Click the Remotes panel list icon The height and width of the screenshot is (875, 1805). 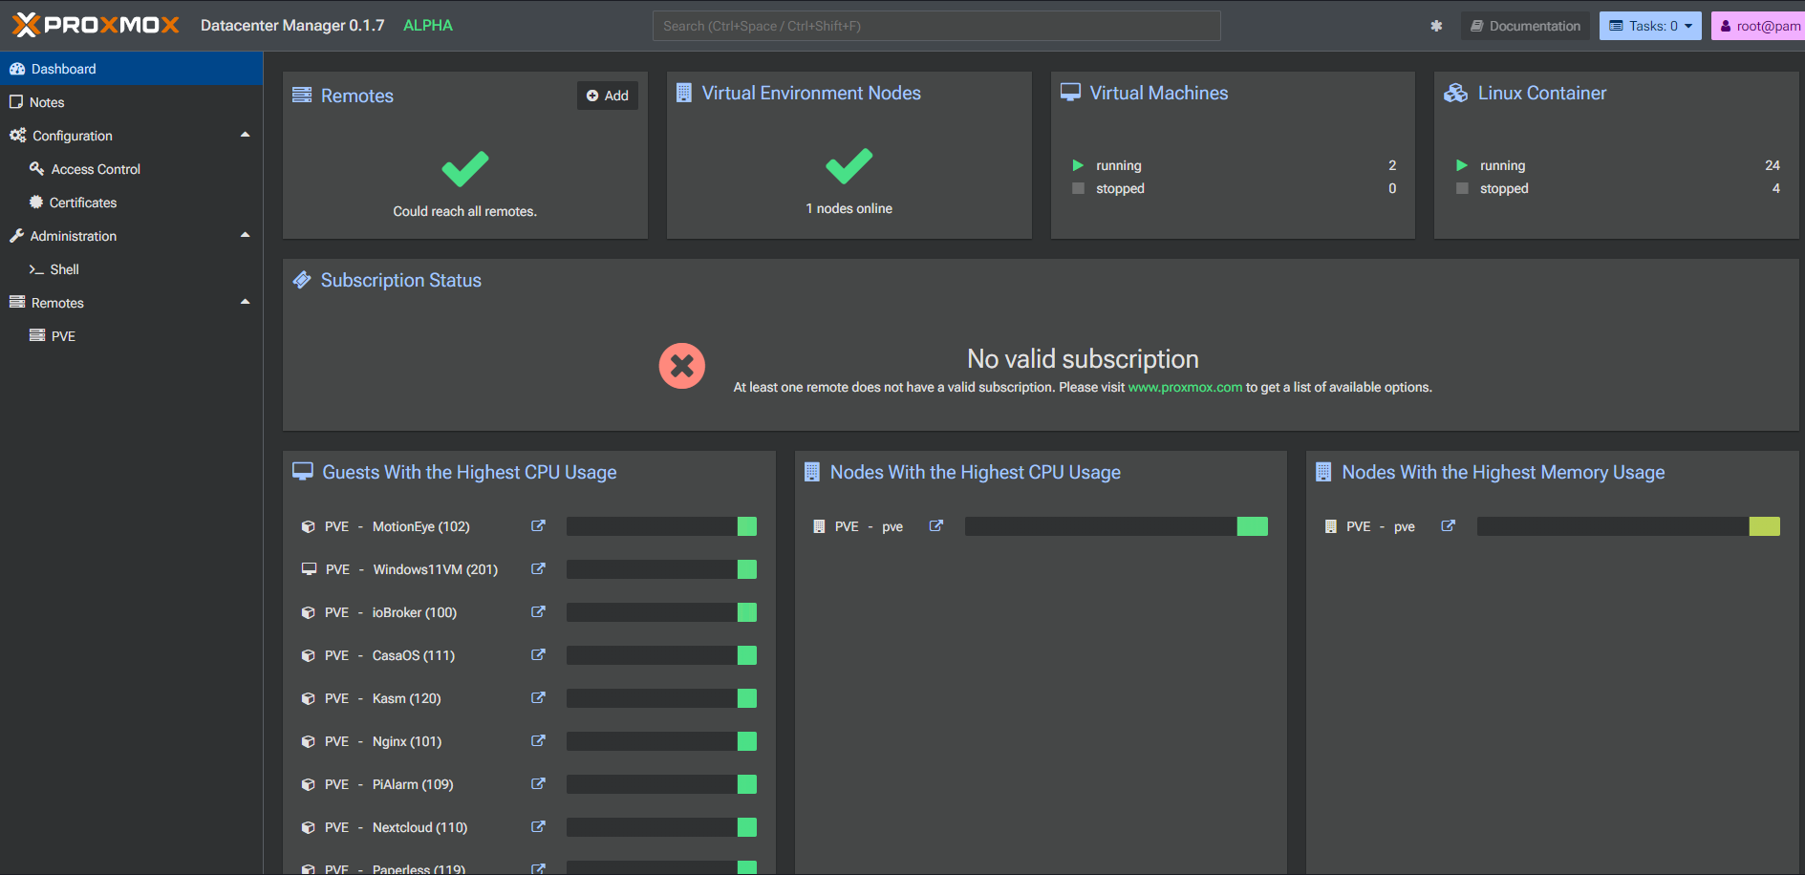[x=302, y=95]
